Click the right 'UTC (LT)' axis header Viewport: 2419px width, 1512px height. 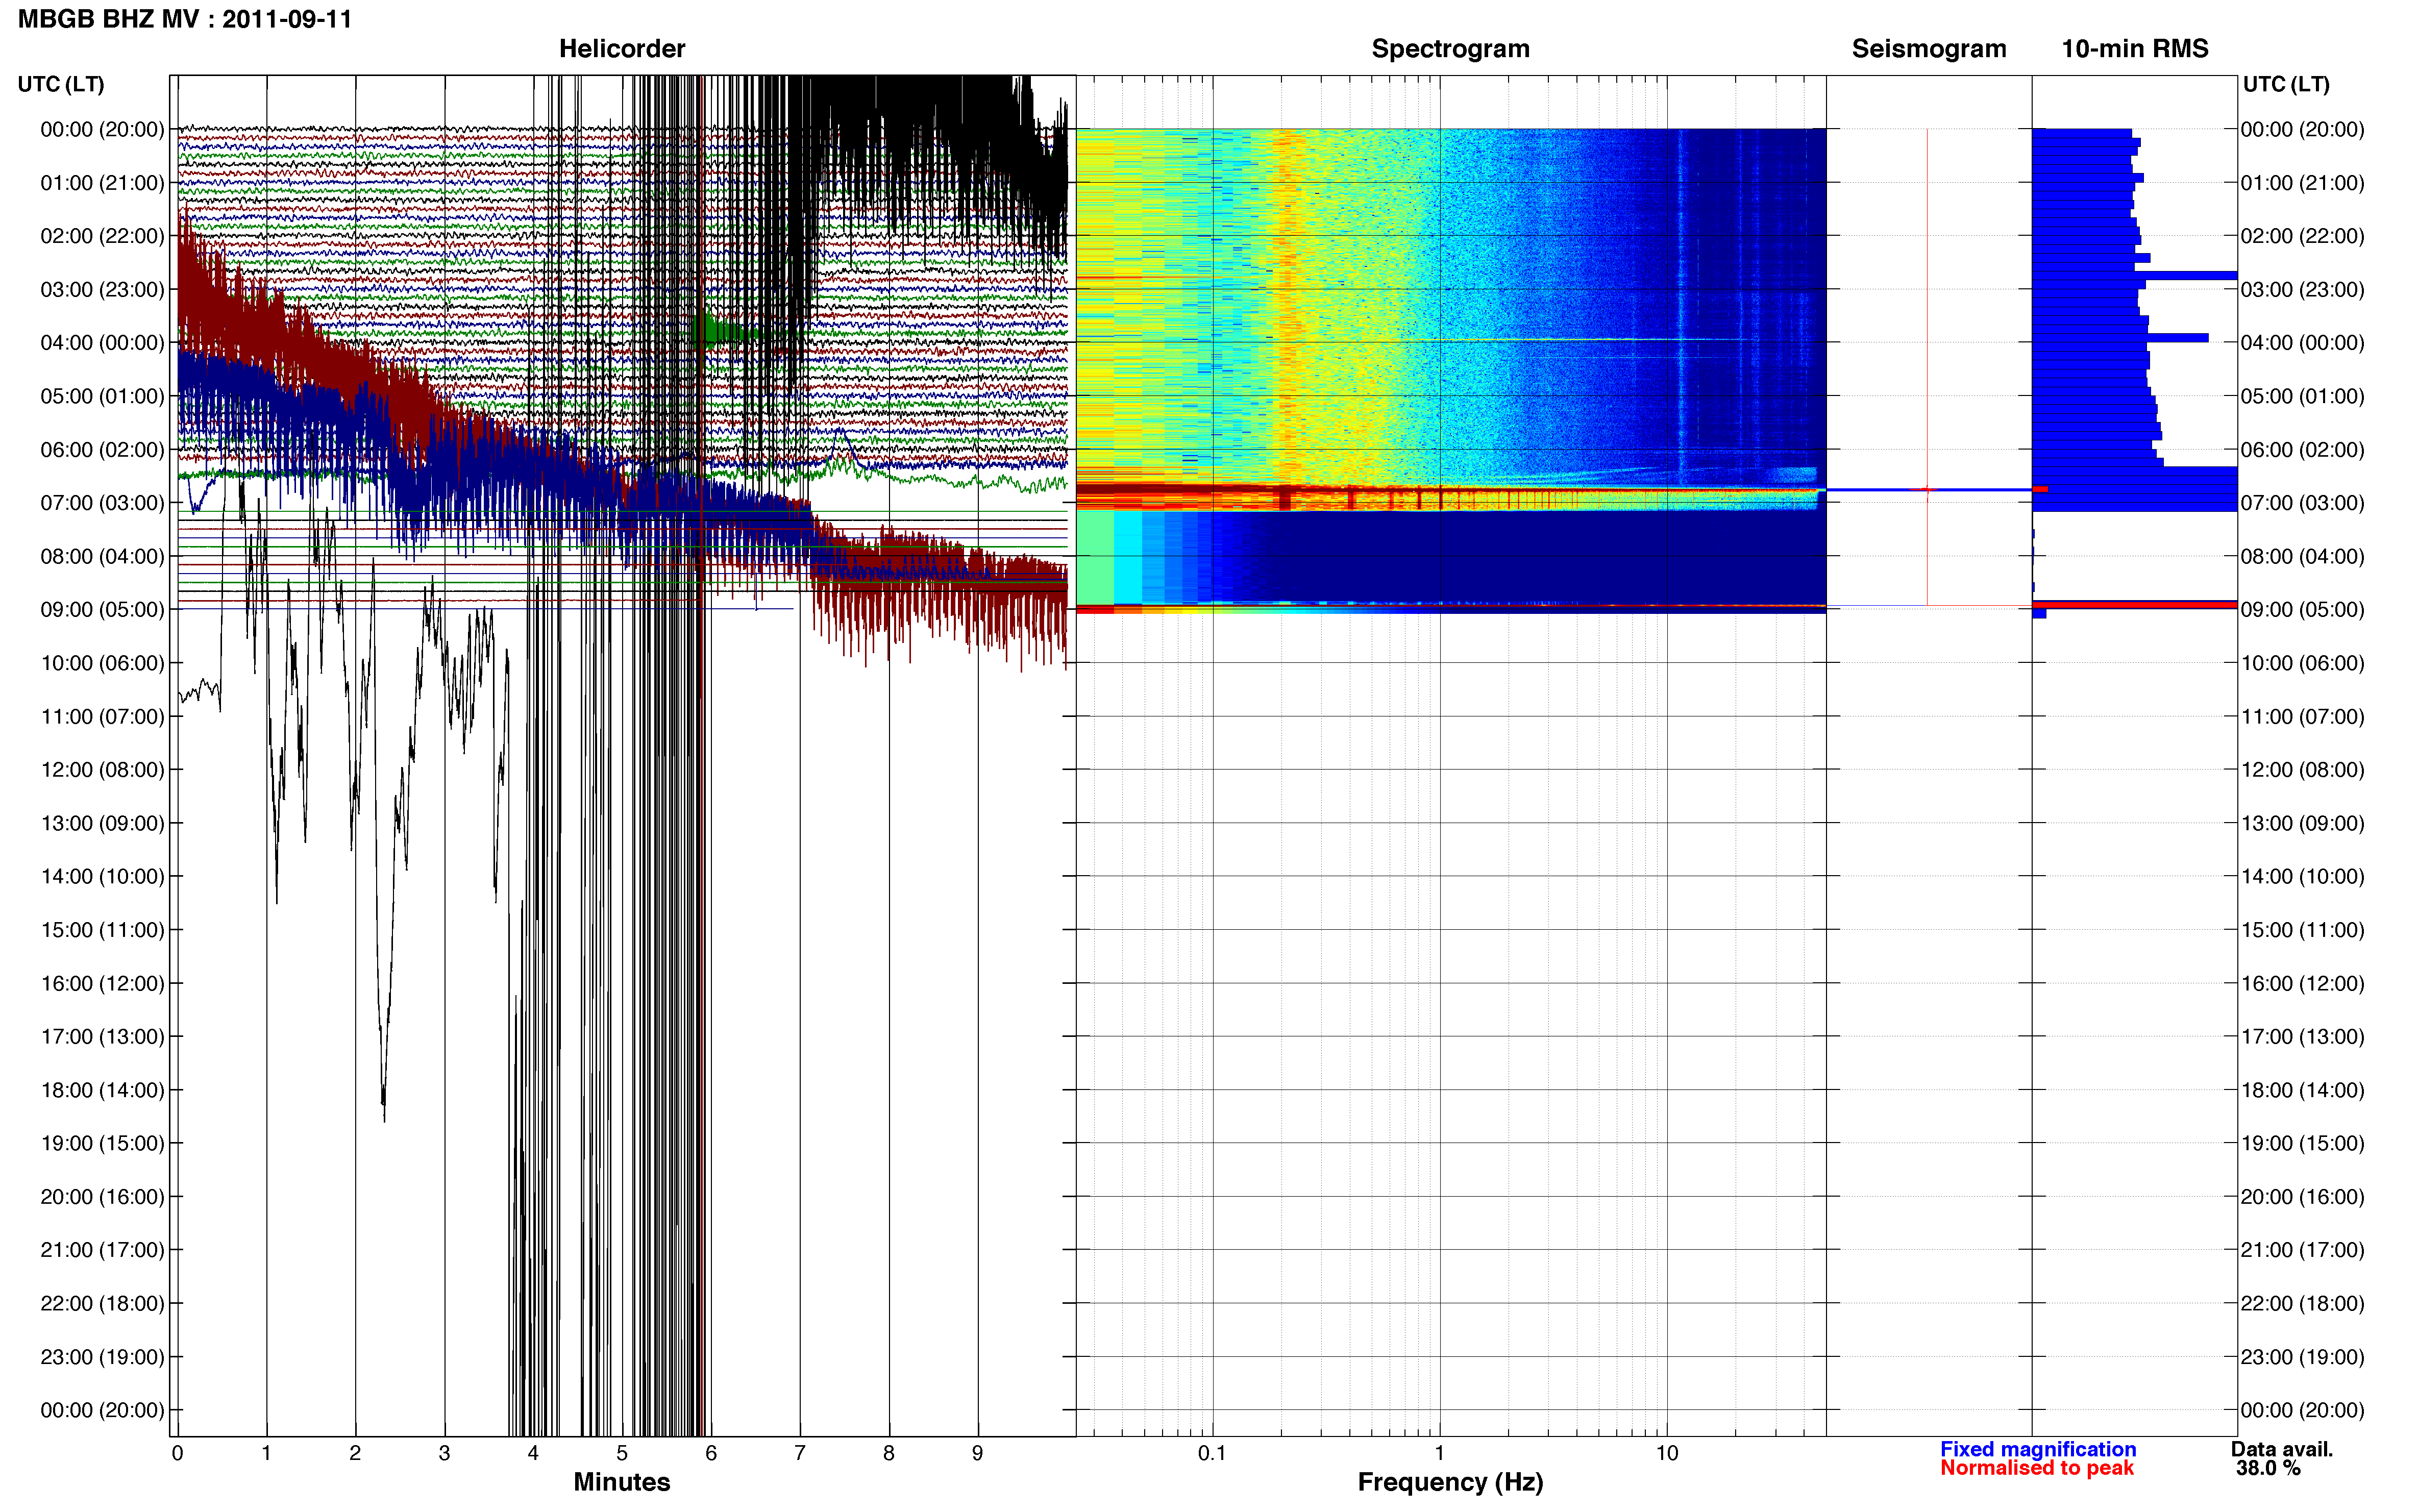click(2286, 84)
